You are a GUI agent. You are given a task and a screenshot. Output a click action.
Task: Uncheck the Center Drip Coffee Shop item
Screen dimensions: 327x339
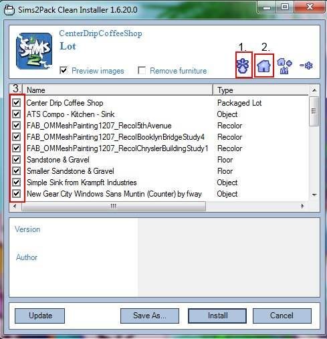[16, 103]
